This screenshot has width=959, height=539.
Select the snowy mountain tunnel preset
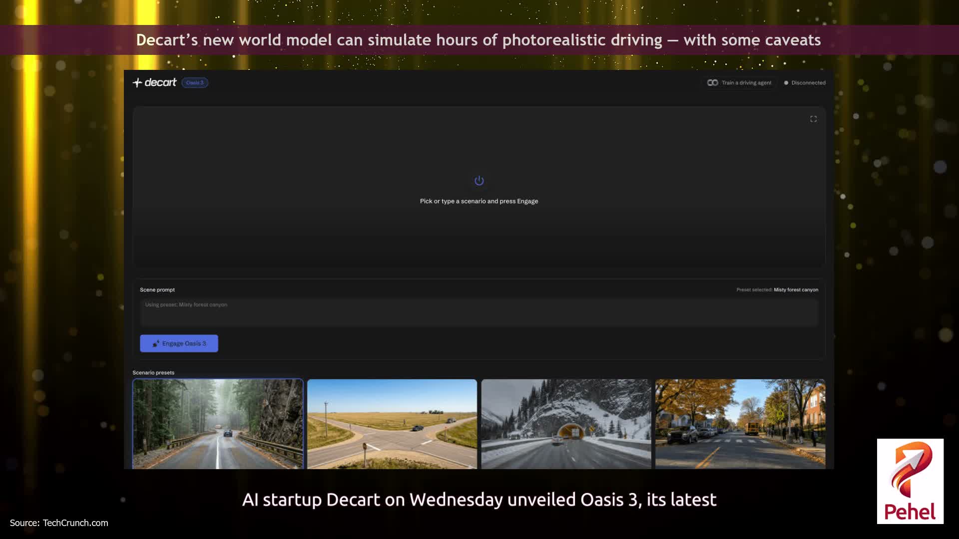(566, 424)
